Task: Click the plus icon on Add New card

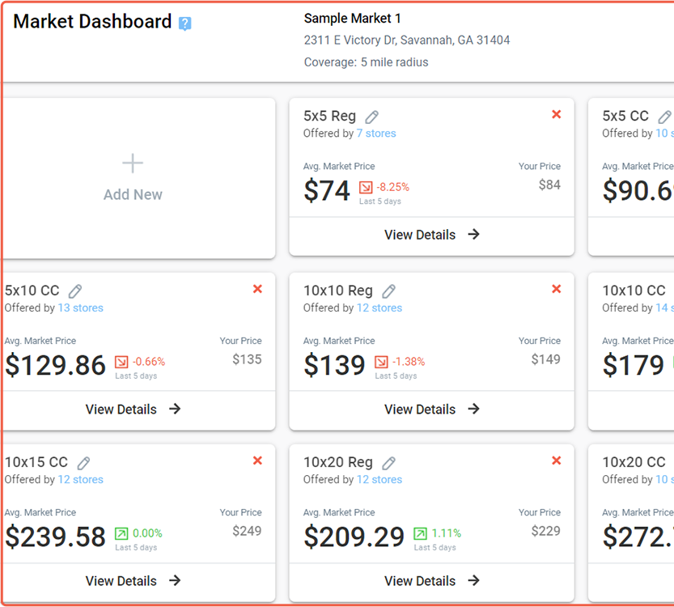Action: [x=132, y=163]
